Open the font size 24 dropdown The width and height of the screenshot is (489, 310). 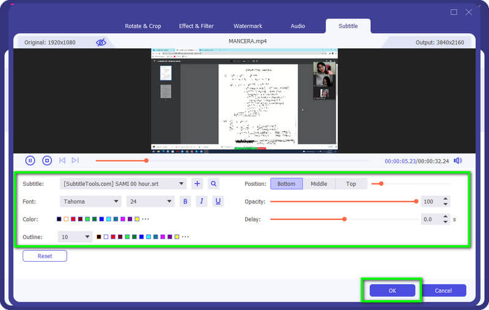[150, 201]
